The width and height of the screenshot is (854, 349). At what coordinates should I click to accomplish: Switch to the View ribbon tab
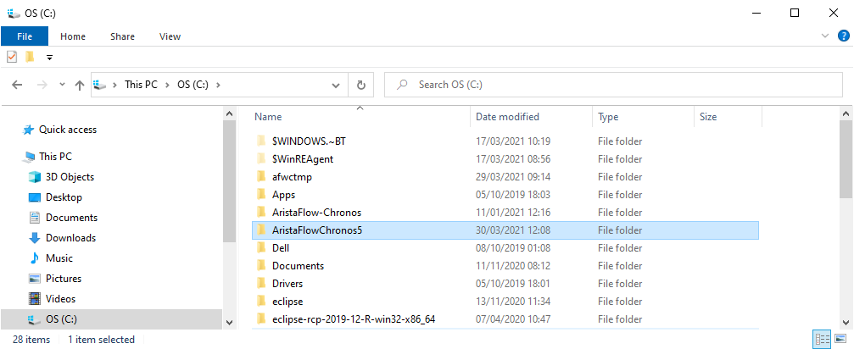point(170,36)
